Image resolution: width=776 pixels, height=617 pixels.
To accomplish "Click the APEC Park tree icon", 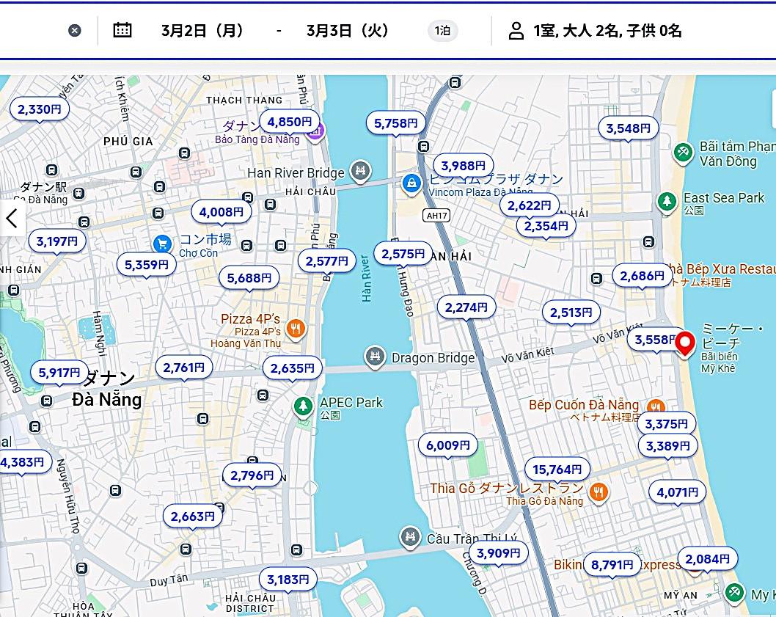I will (x=303, y=406).
